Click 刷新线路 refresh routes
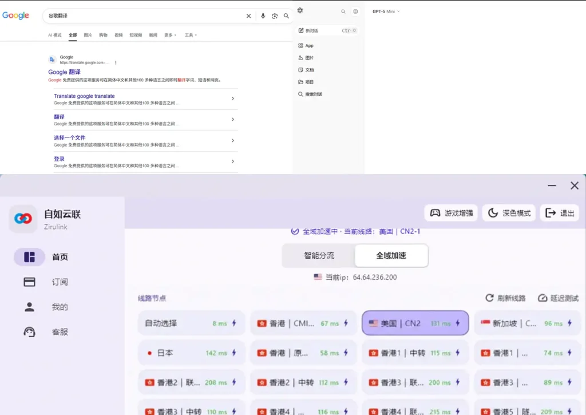The height and width of the screenshot is (415, 586). point(505,298)
